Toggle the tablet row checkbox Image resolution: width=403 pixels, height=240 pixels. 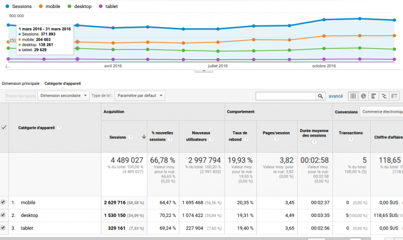4,227
